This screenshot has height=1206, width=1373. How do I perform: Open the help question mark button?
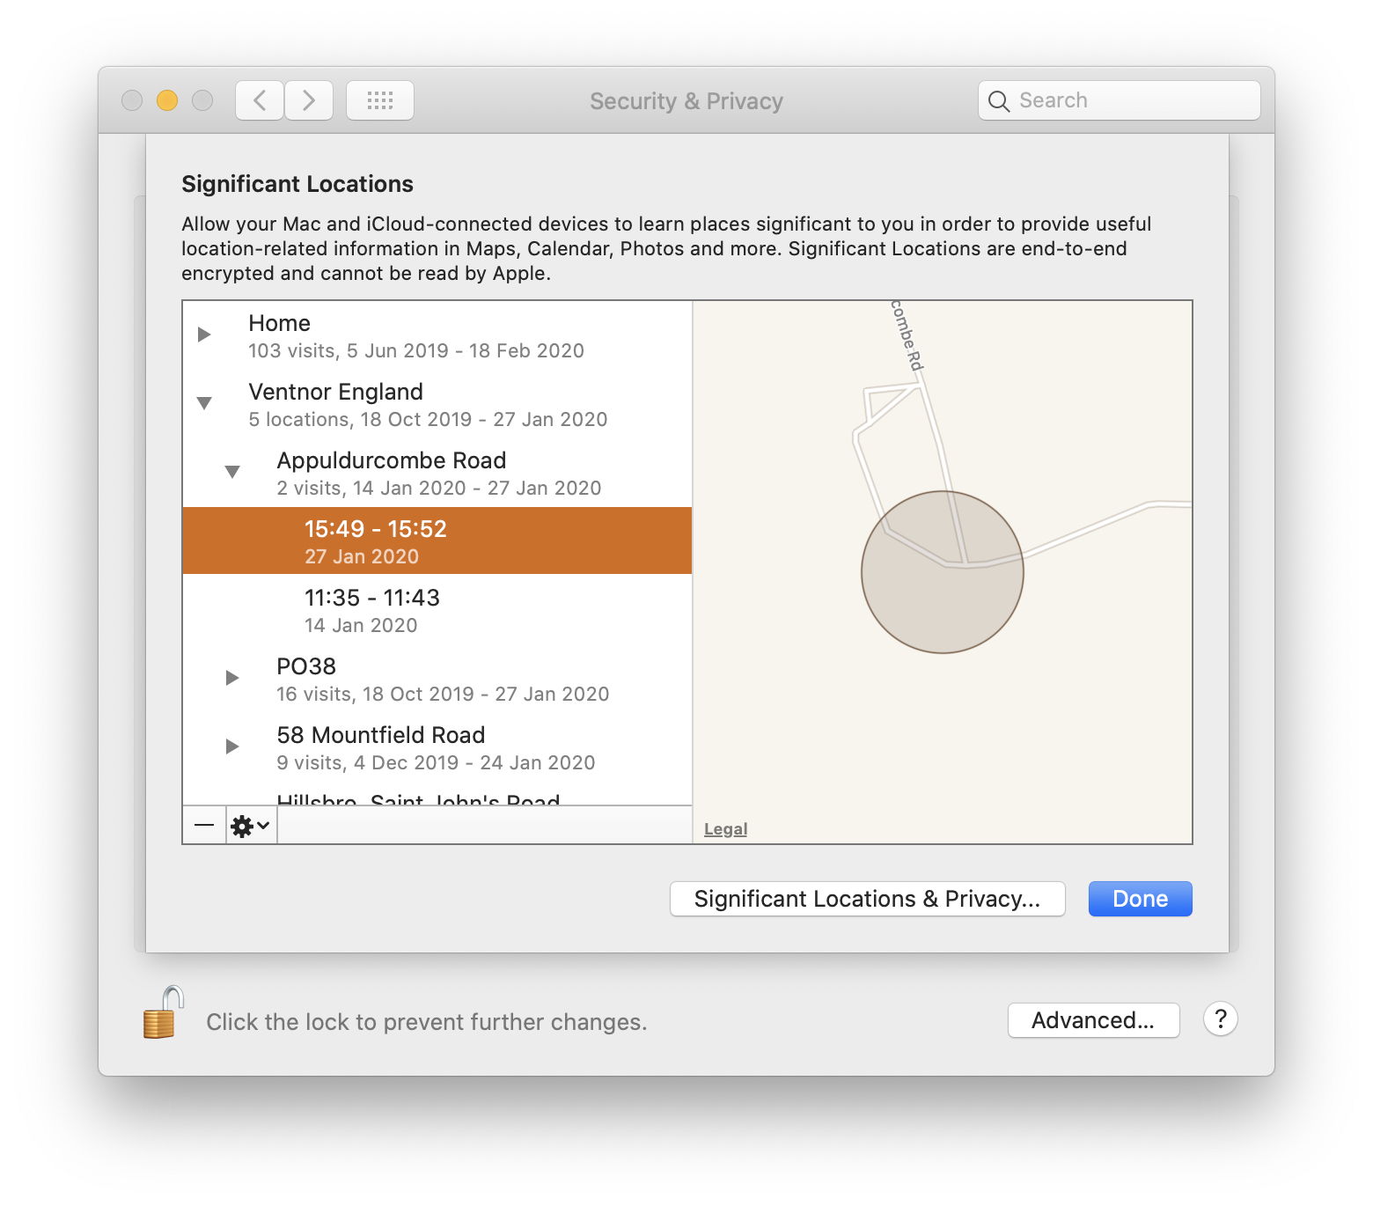click(x=1220, y=1019)
